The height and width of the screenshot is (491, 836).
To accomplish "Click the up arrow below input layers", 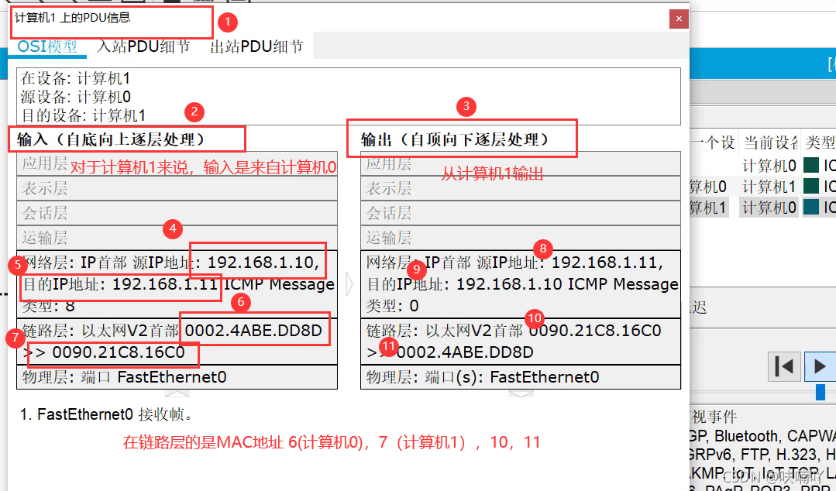I will [177, 394].
